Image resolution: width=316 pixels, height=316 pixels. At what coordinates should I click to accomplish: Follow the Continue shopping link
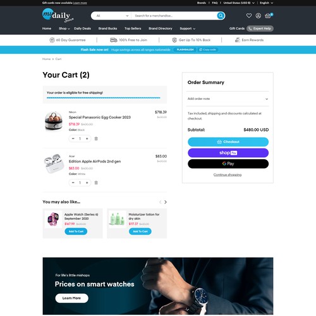point(228,175)
